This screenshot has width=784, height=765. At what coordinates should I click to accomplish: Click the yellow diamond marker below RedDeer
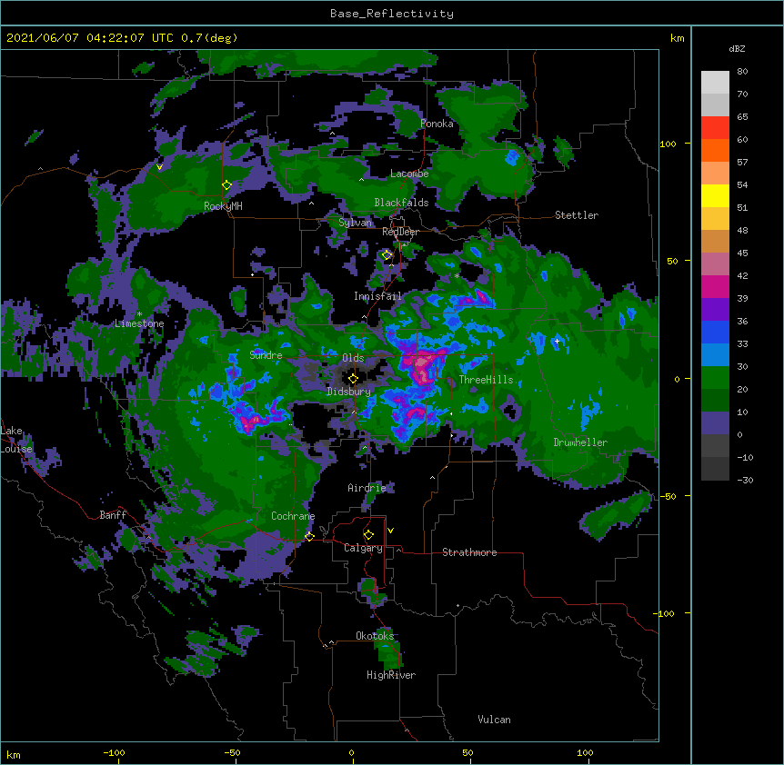387,255
